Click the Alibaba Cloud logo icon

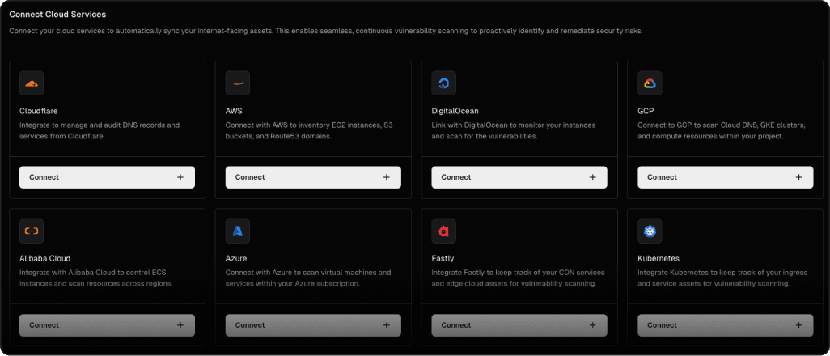pos(32,231)
